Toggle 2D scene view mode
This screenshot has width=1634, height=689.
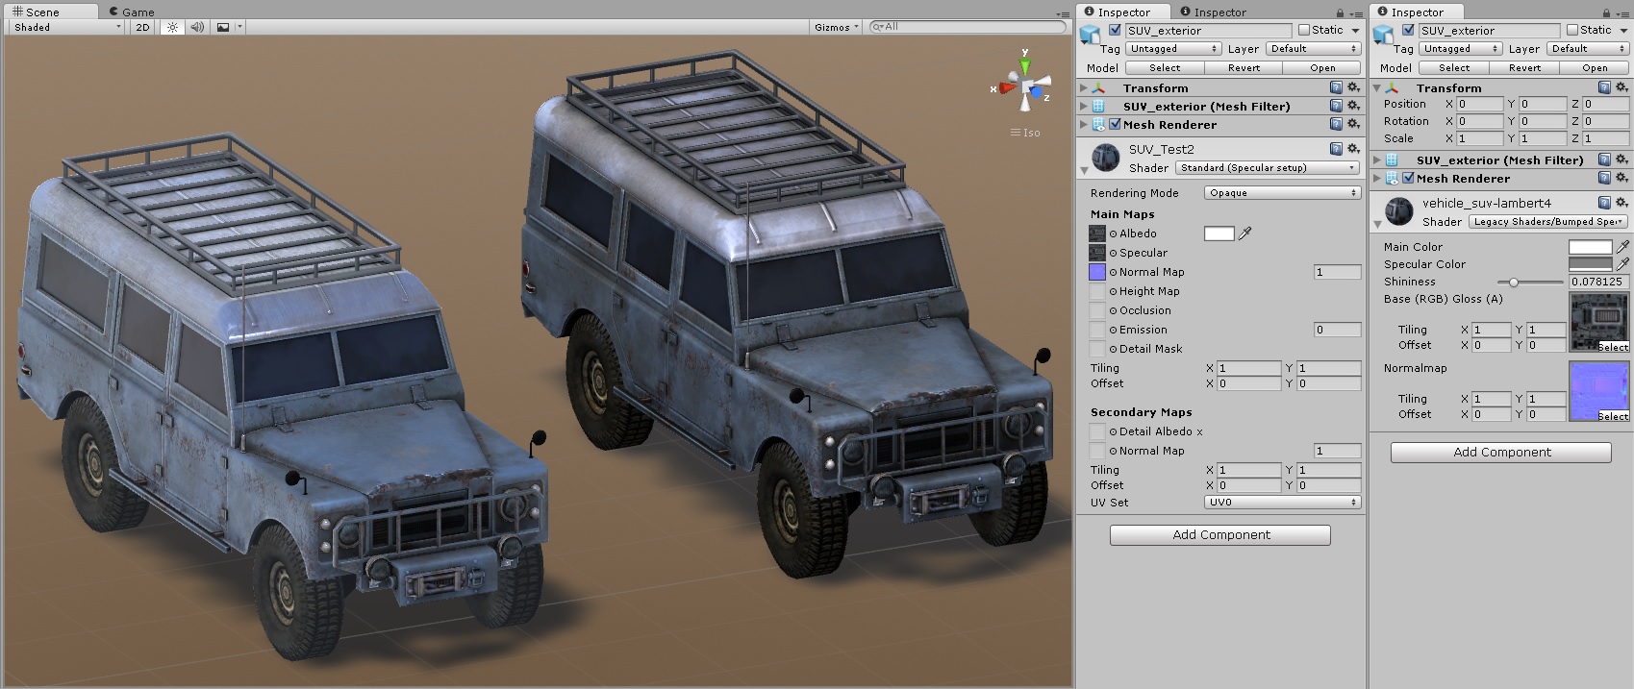click(142, 27)
